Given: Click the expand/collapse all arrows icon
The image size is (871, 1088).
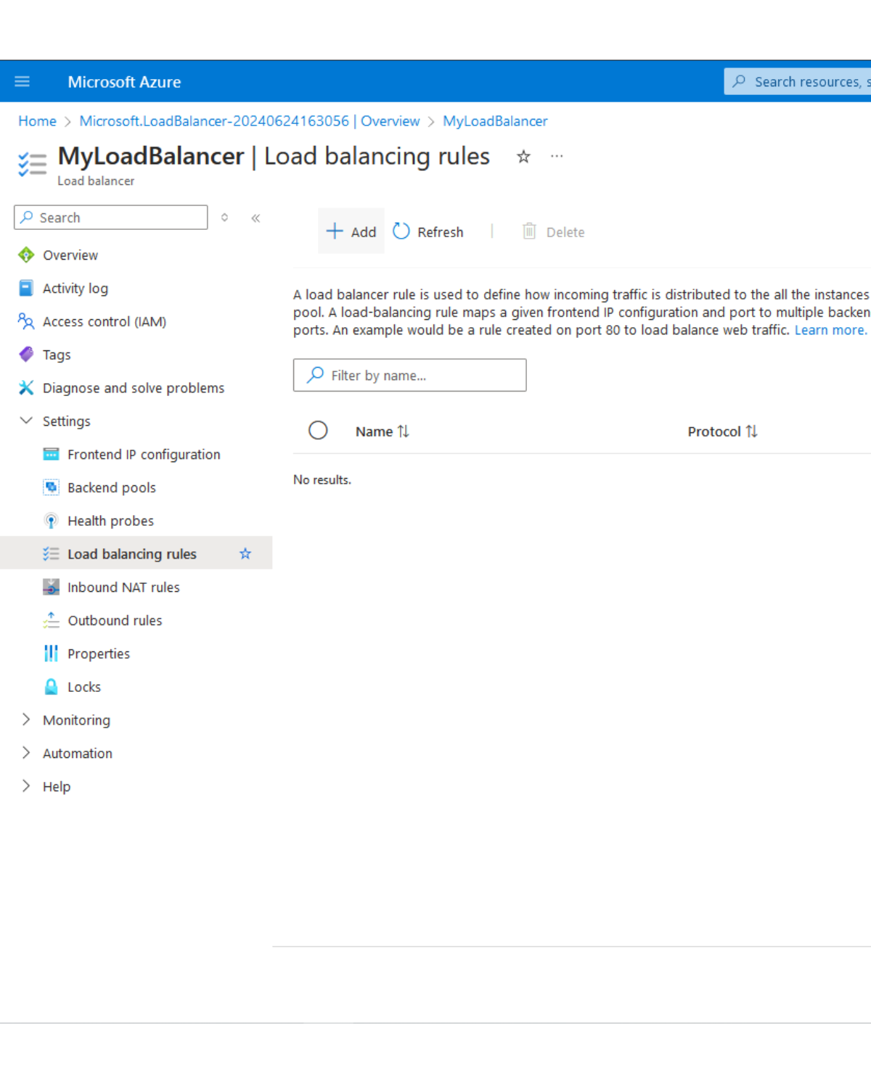Looking at the screenshot, I should (x=225, y=218).
